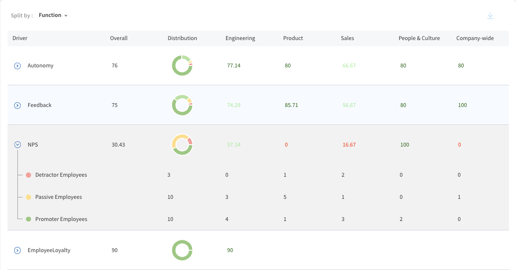
Task: Click the Feedback distribution donut chart
Action: [182, 105]
